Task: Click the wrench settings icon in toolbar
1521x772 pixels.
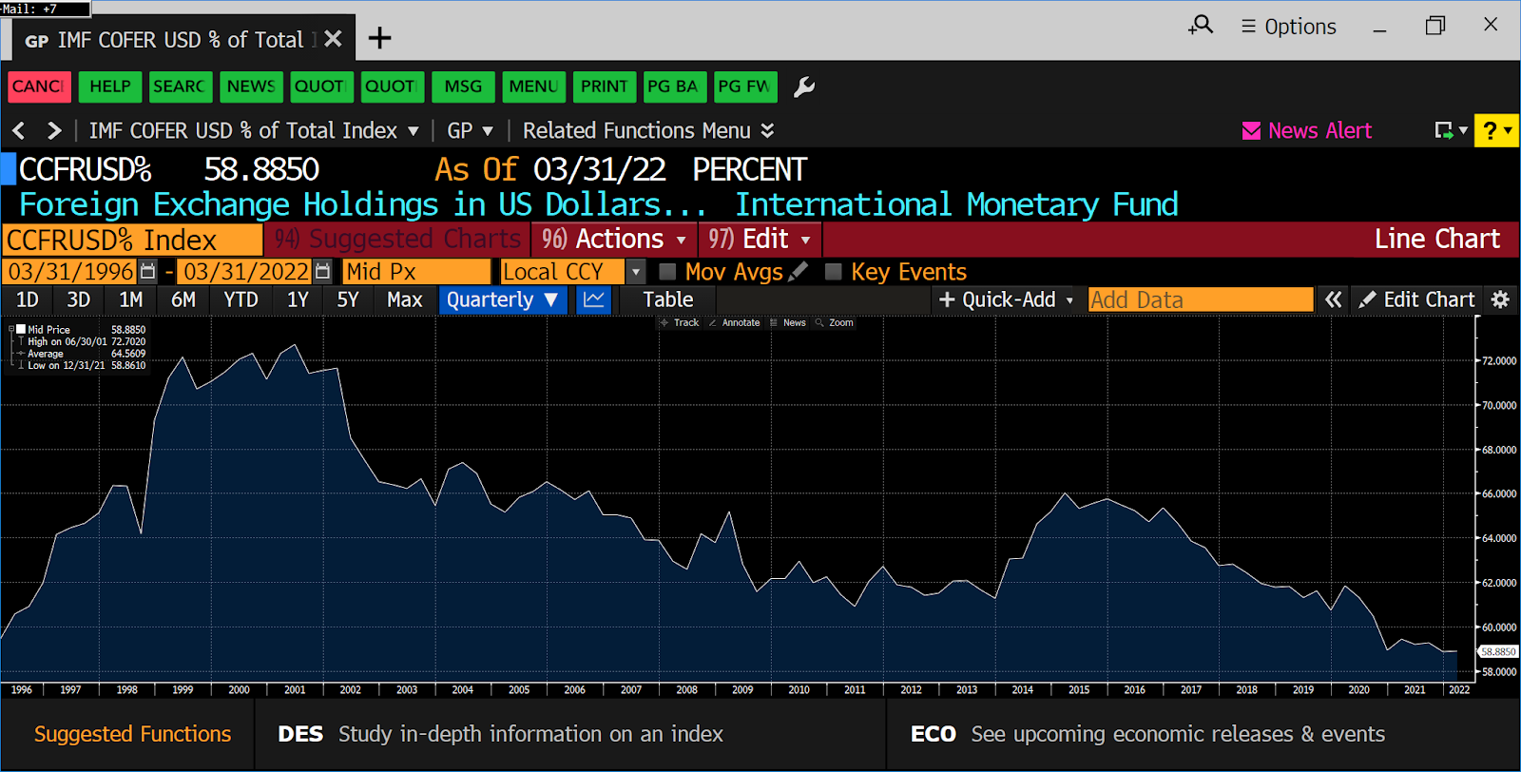Action: pyautogui.click(x=804, y=87)
